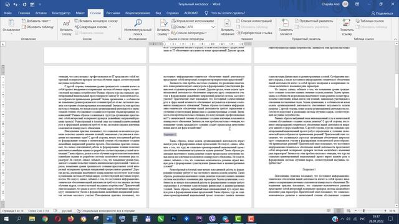Click Предметный указатель
This screenshot has height=224, width=399.
click(x=314, y=21)
